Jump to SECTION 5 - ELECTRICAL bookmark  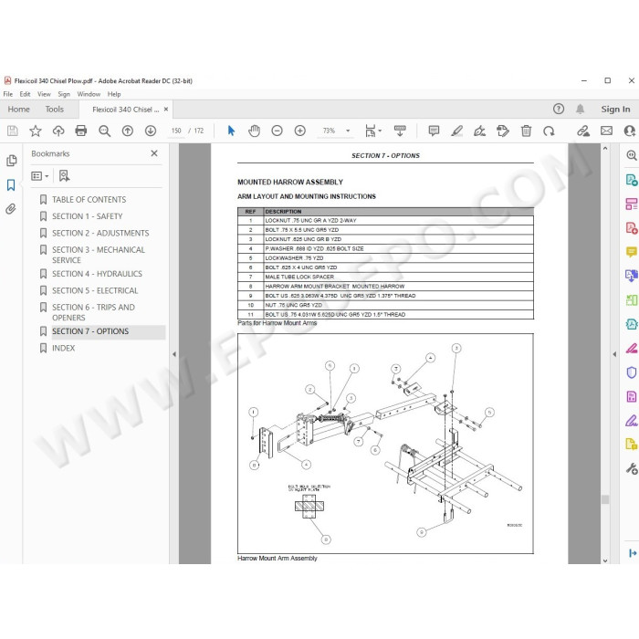(95, 290)
